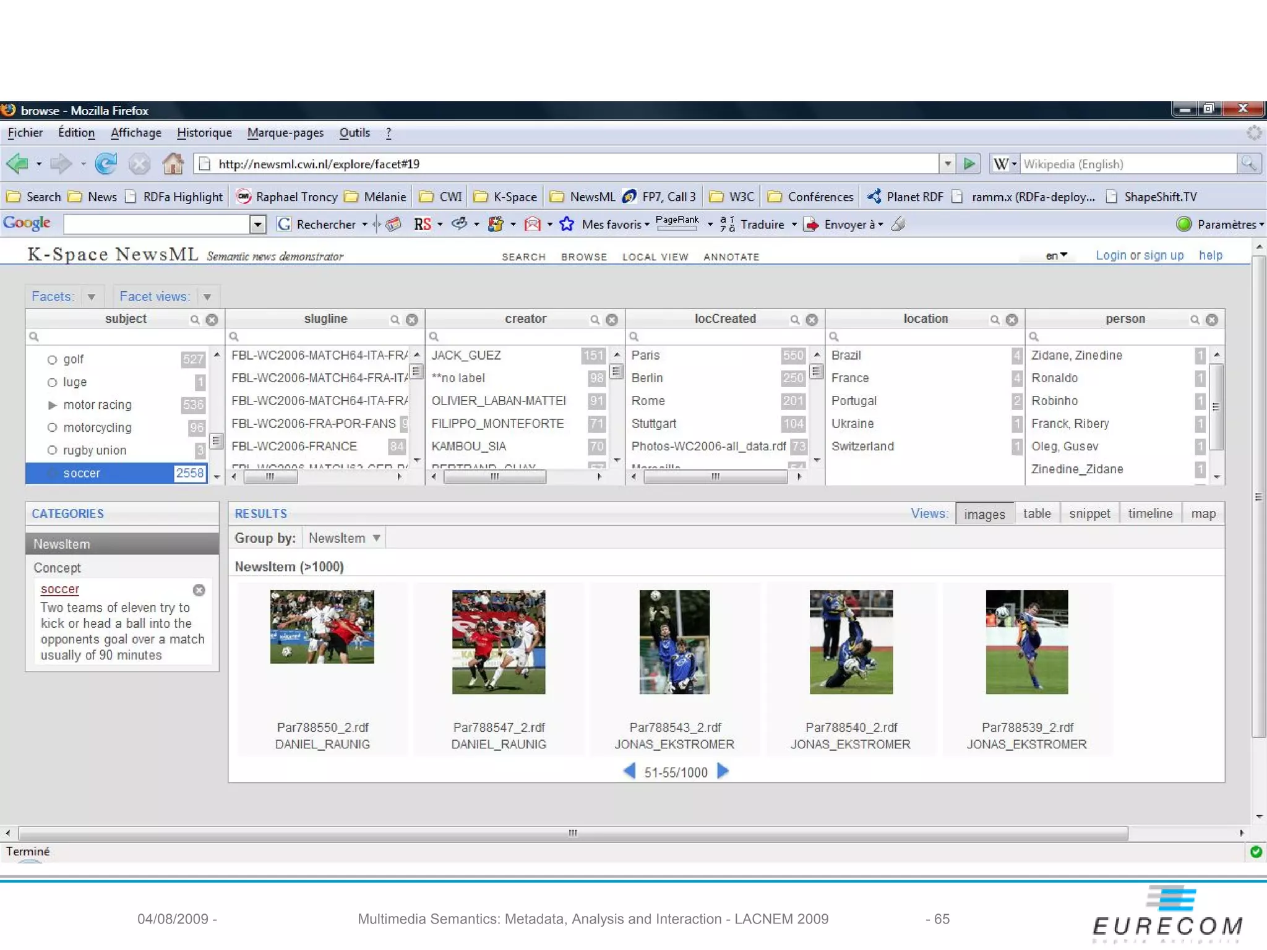Click the green Go arrow beside URL bar
Viewport: 1267px width, 950px height.
tap(969, 164)
